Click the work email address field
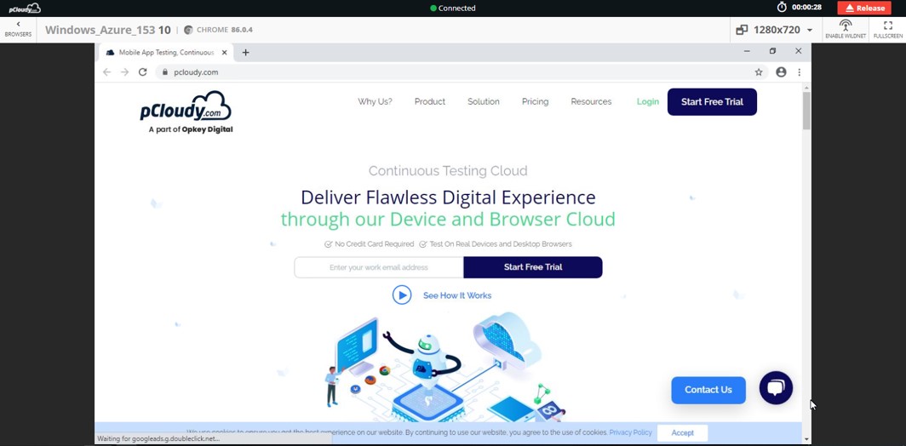 tap(379, 267)
